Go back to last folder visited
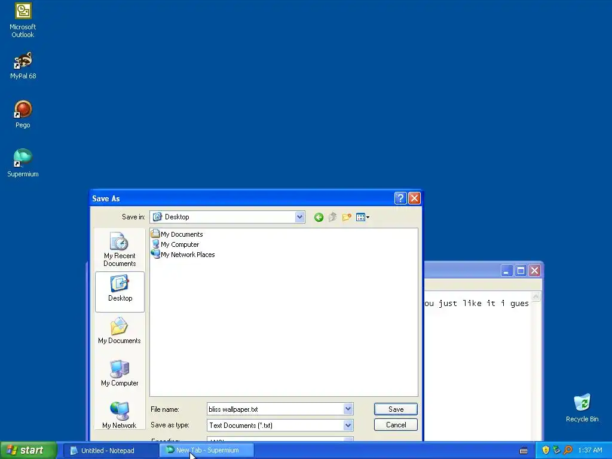The width and height of the screenshot is (612, 459). [319, 218]
